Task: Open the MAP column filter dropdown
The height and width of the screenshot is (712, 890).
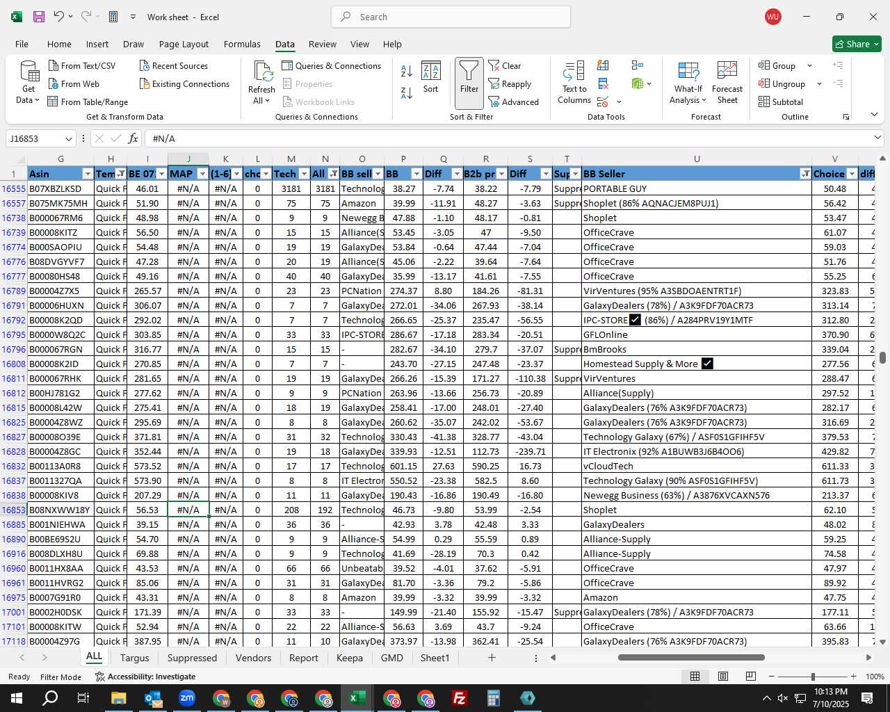Action: click(x=202, y=174)
